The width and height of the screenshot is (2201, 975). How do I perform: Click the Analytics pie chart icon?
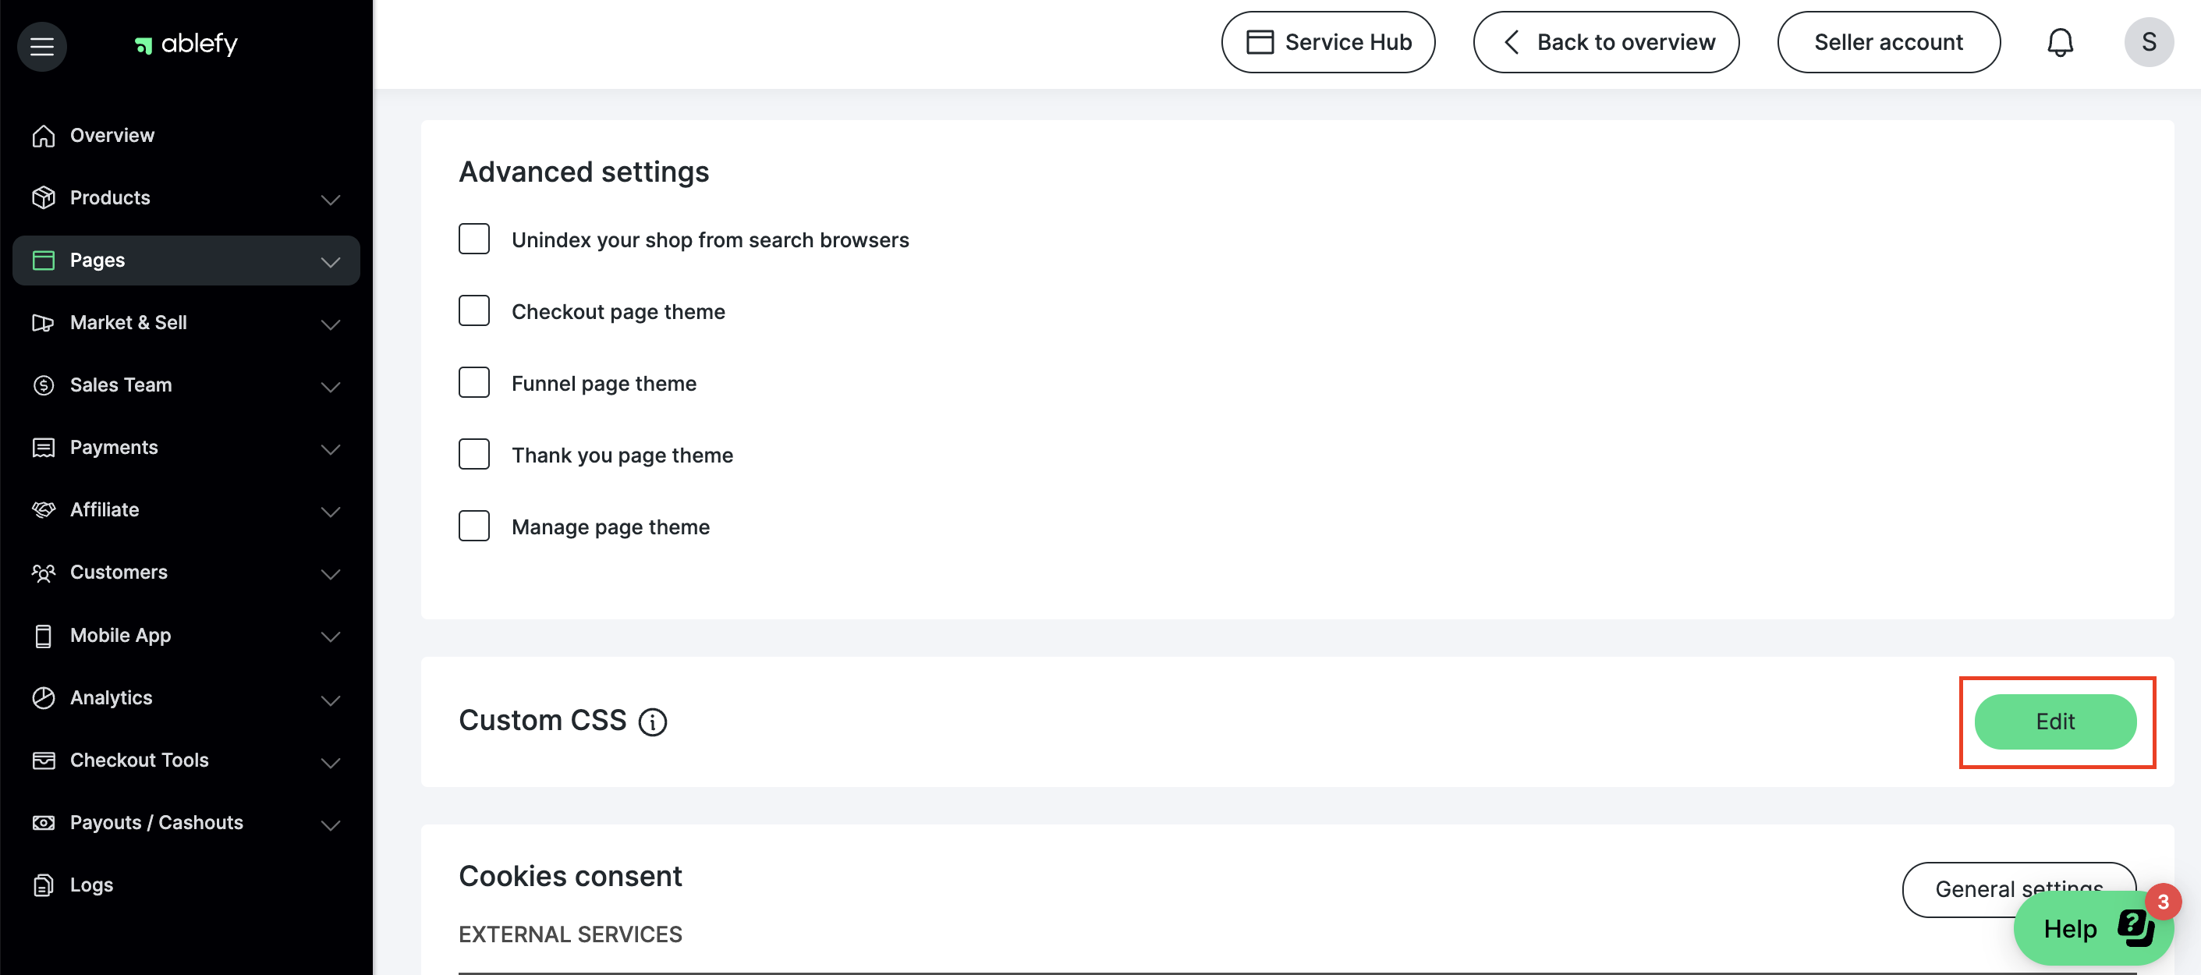pos(44,697)
